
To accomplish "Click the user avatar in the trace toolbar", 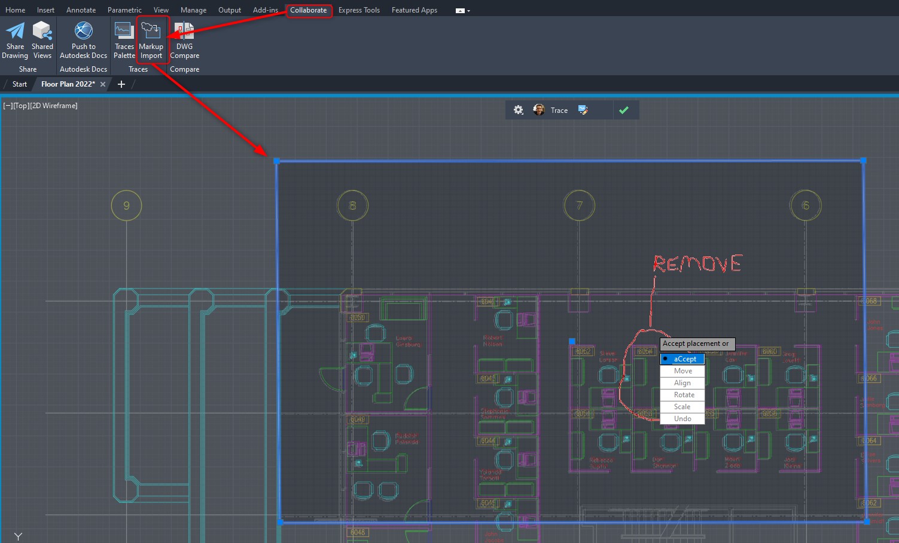I will point(539,110).
